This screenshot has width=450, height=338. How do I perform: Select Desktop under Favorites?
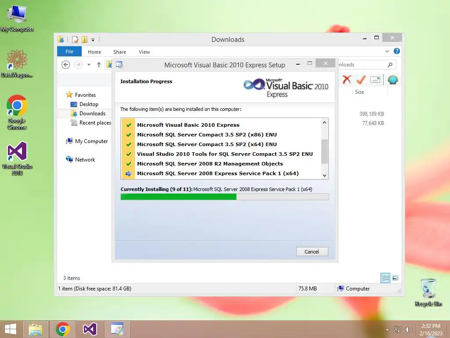pyautogui.click(x=89, y=104)
